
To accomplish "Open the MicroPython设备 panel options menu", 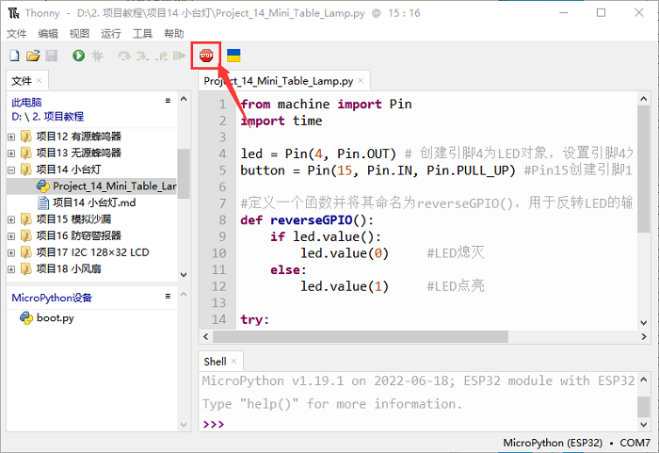I will pos(167,297).
